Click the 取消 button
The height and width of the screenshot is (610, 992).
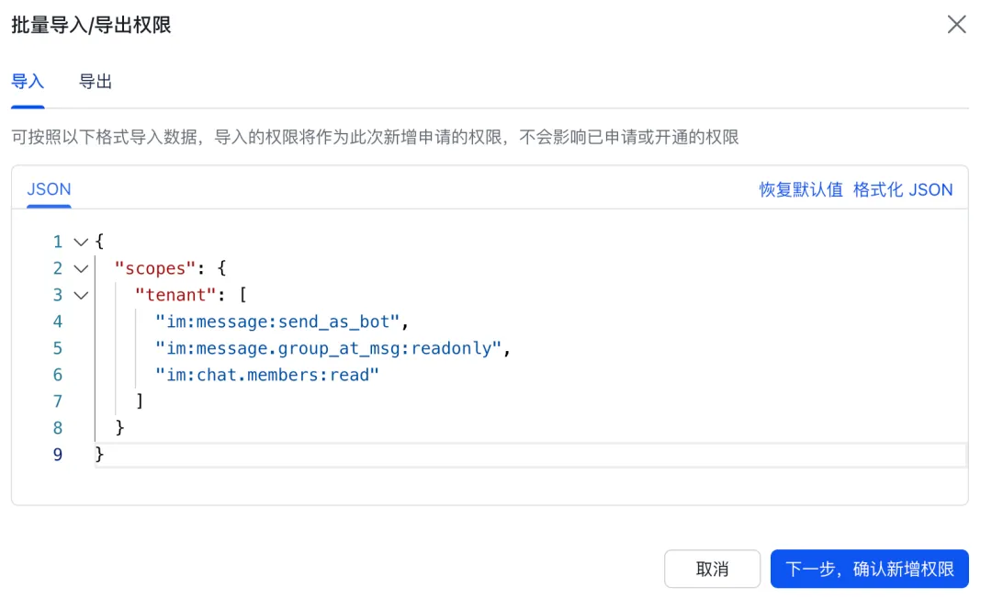point(712,569)
